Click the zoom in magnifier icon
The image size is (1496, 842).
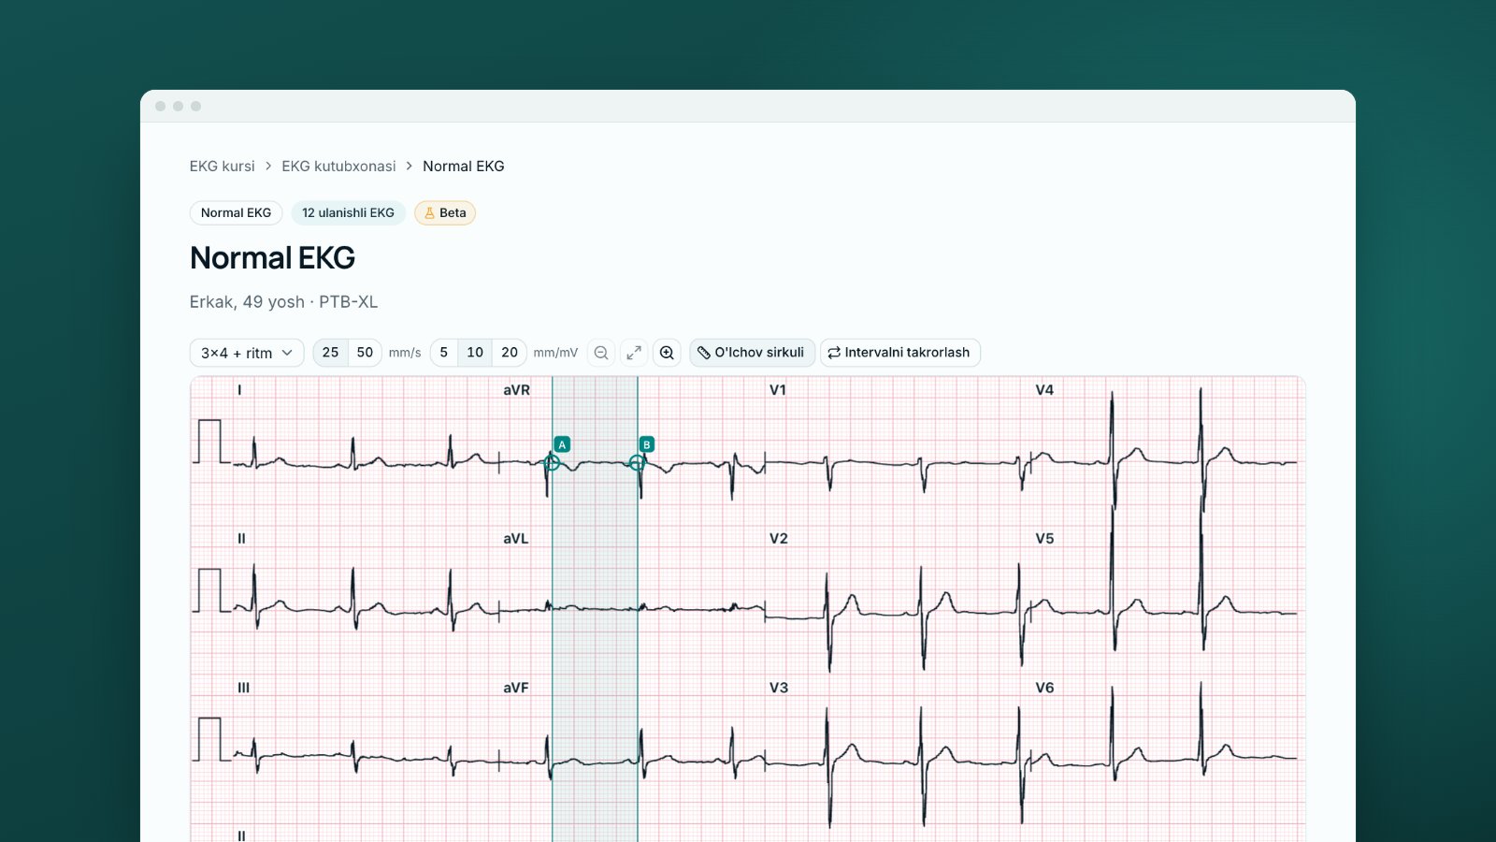(x=667, y=353)
